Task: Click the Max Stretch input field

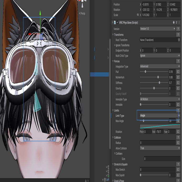Action: coord(158,170)
